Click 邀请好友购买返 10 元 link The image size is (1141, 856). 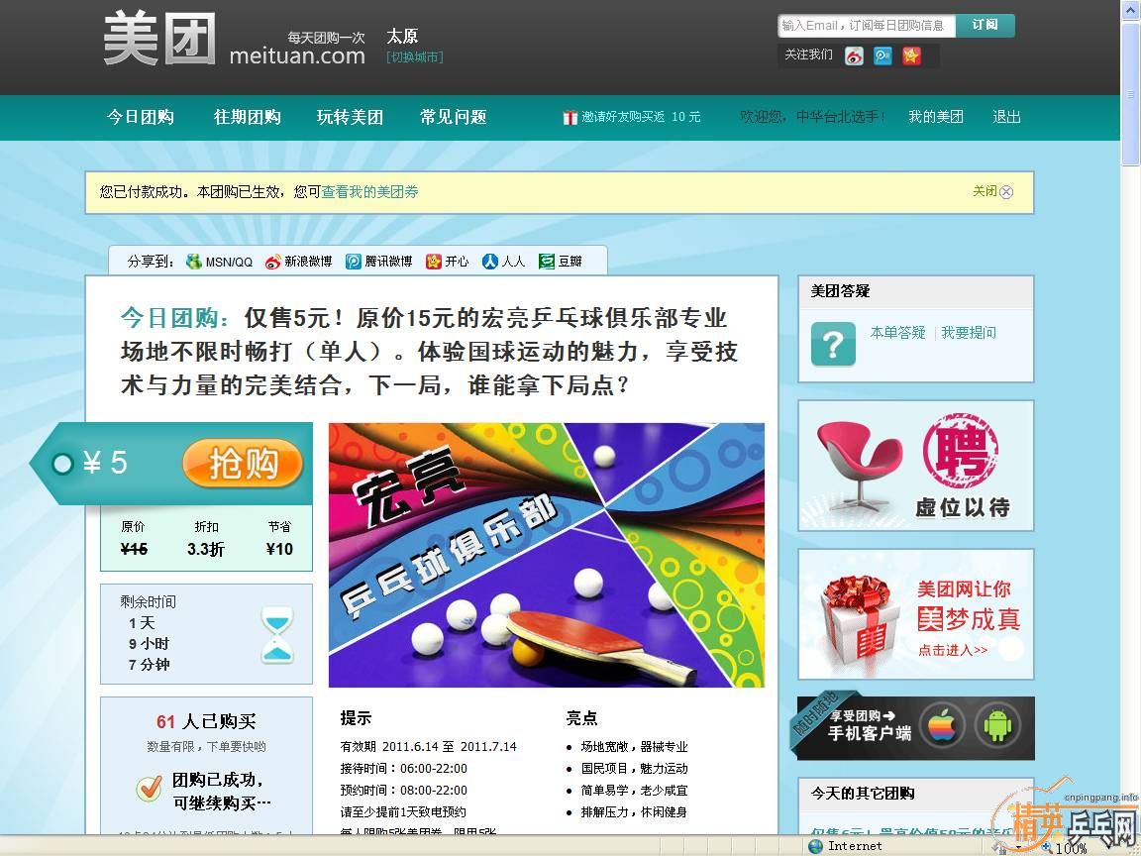tap(641, 117)
